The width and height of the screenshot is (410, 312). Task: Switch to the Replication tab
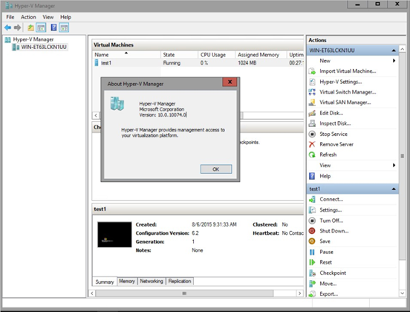click(x=180, y=281)
